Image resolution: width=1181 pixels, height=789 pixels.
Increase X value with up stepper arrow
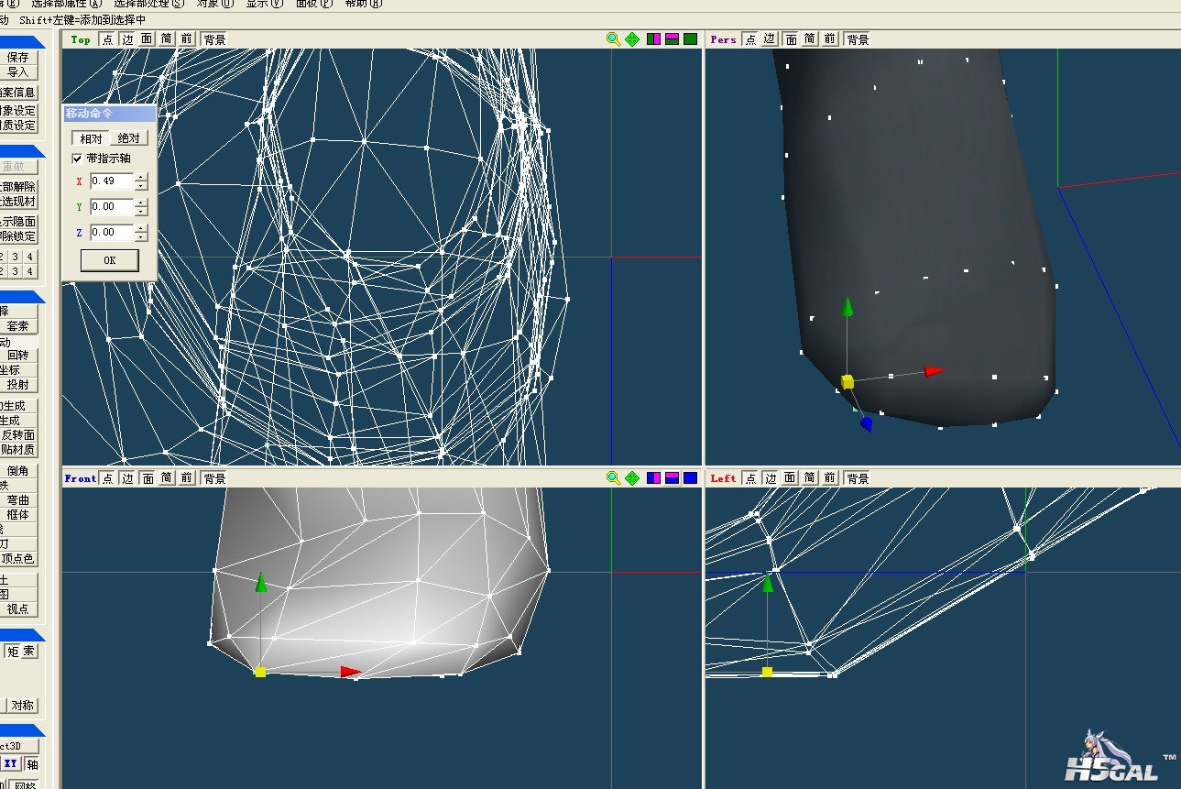[140, 177]
